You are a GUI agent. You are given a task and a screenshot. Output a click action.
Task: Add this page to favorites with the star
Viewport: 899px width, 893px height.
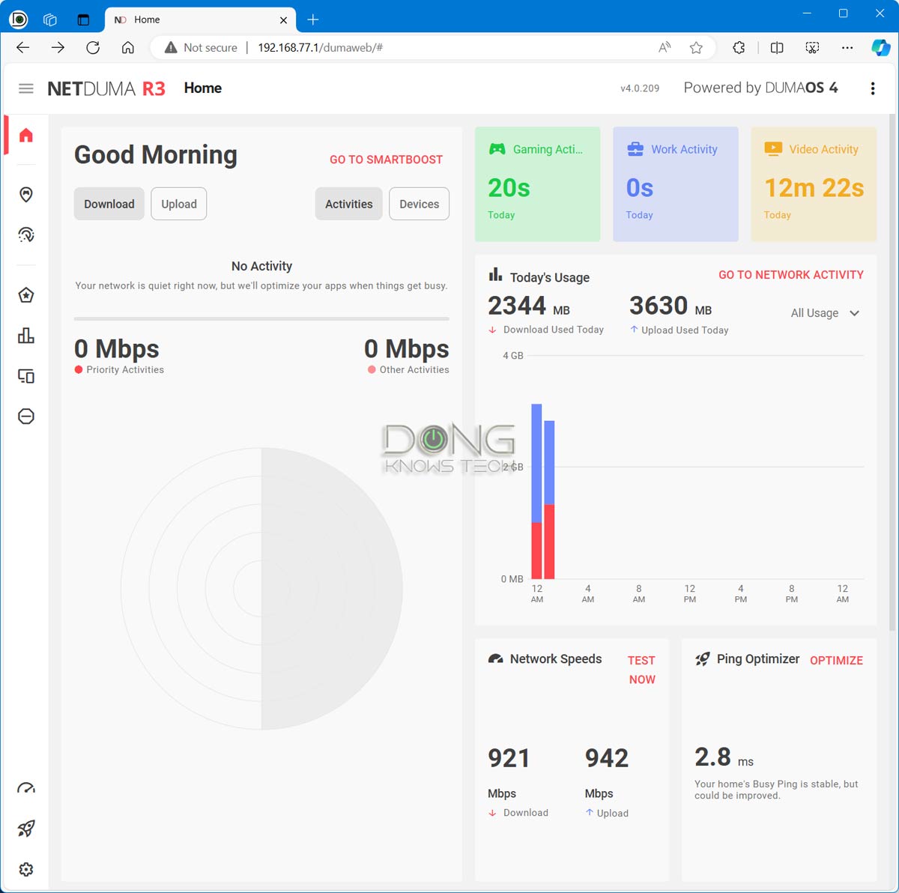click(x=696, y=48)
